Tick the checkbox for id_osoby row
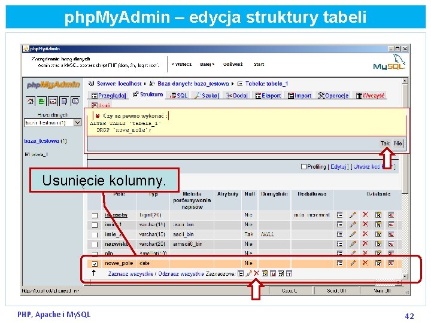This screenshot has width=431, height=323. point(95,215)
